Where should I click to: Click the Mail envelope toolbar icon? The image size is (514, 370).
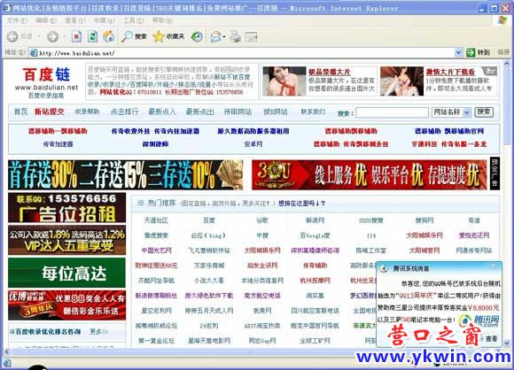(215, 36)
